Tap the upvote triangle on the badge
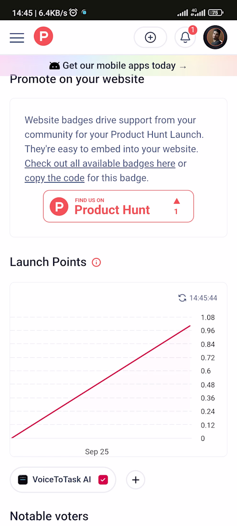Viewport: 237px width, 526px height. tap(177, 201)
